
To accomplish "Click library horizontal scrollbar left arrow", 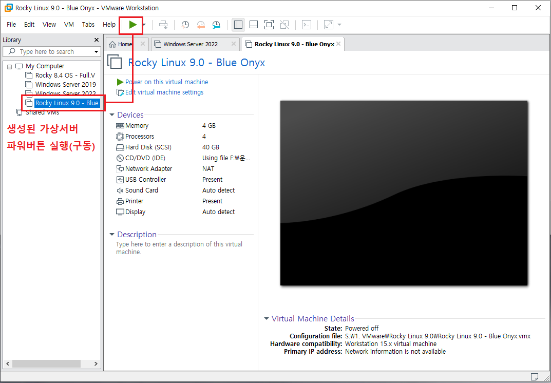I will coord(7,363).
